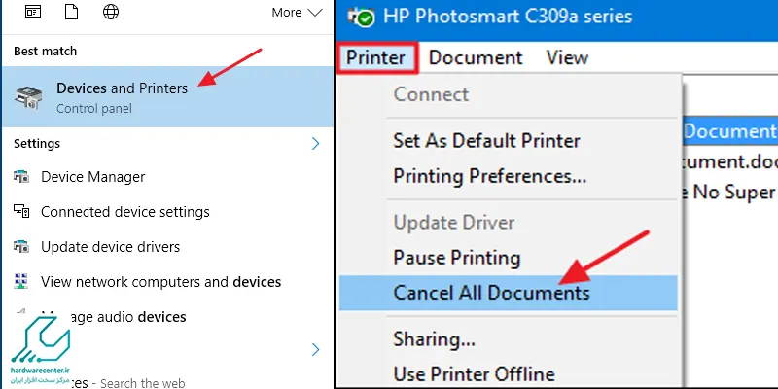The height and width of the screenshot is (389, 778).
Task: Expand the Settings results chevron
Action: point(315,144)
